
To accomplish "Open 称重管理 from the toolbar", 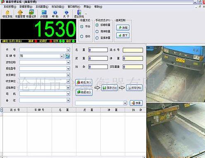I will click(x=20, y=14).
